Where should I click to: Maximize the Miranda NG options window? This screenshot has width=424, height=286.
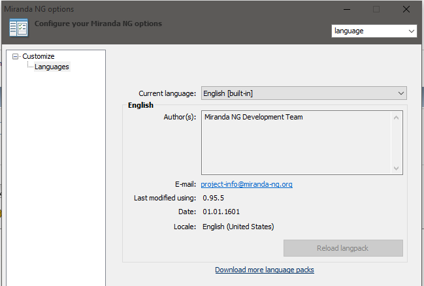[x=376, y=9]
